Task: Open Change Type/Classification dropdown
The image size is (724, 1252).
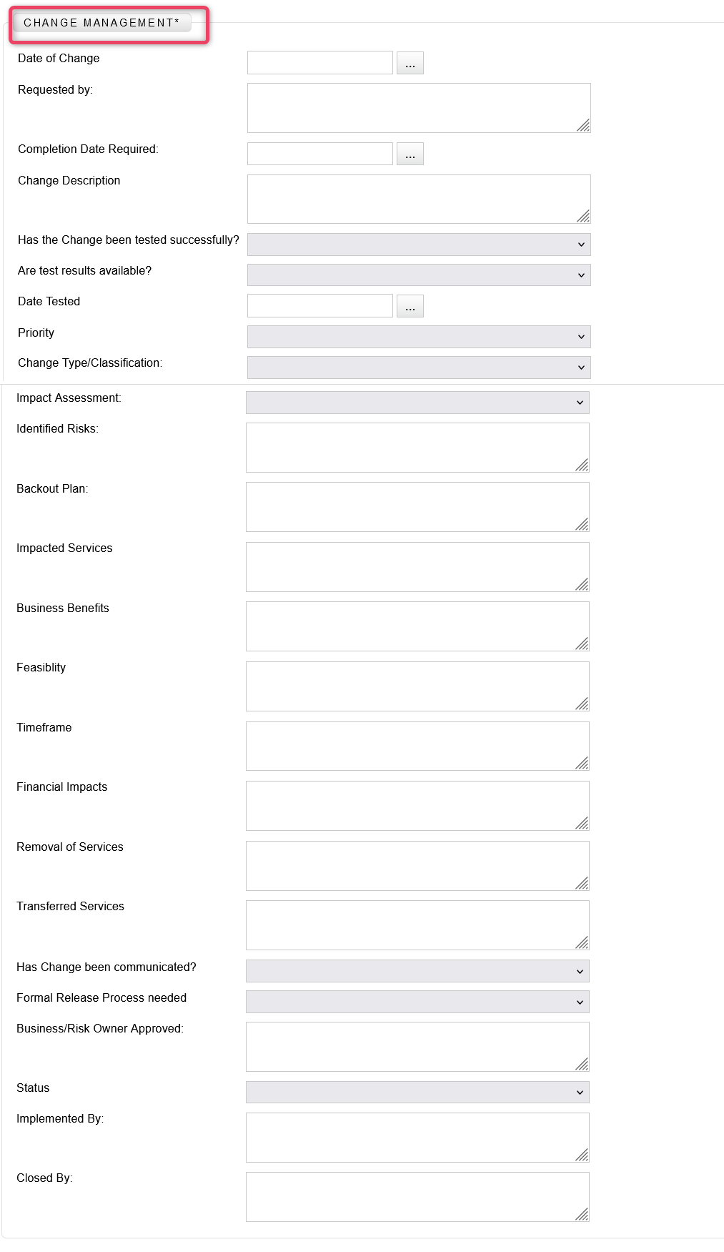Action: (419, 368)
